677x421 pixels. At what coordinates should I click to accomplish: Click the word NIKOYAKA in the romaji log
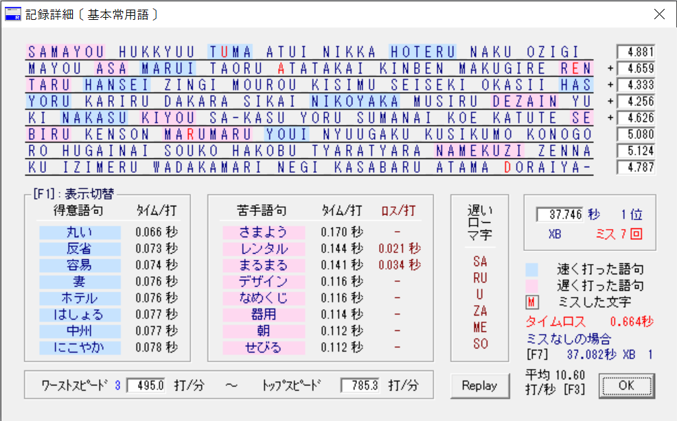coord(355,101)
